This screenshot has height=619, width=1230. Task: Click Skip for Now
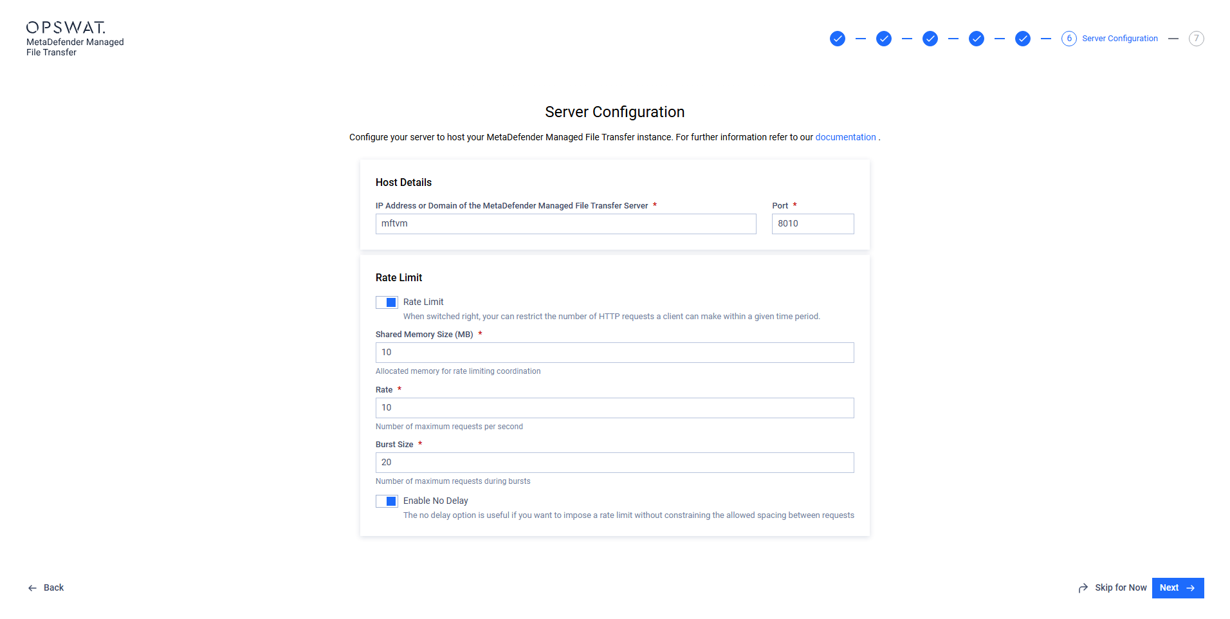click(x=1112, y=587)
